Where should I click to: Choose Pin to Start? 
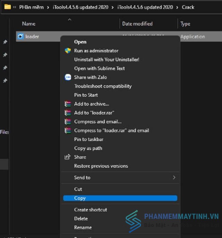pyautogui.click(x=86, y=95)
